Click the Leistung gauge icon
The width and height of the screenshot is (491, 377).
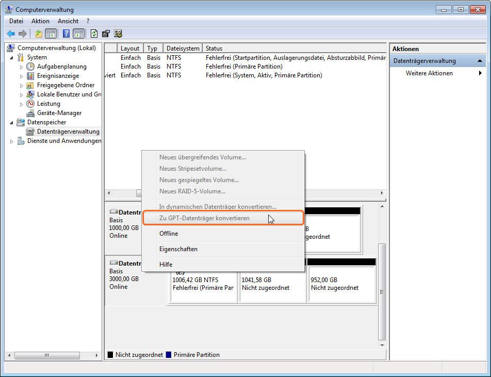(x=30, y=104)
